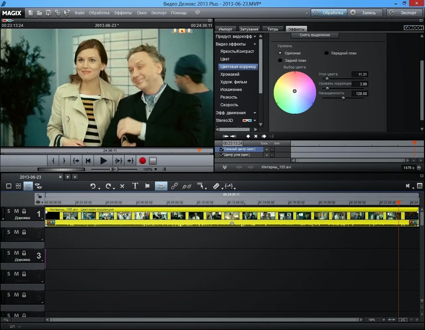Click Play in the preview transport
Image resolution: width=425 pixels, height=330 pixels.
click(104, 161)
